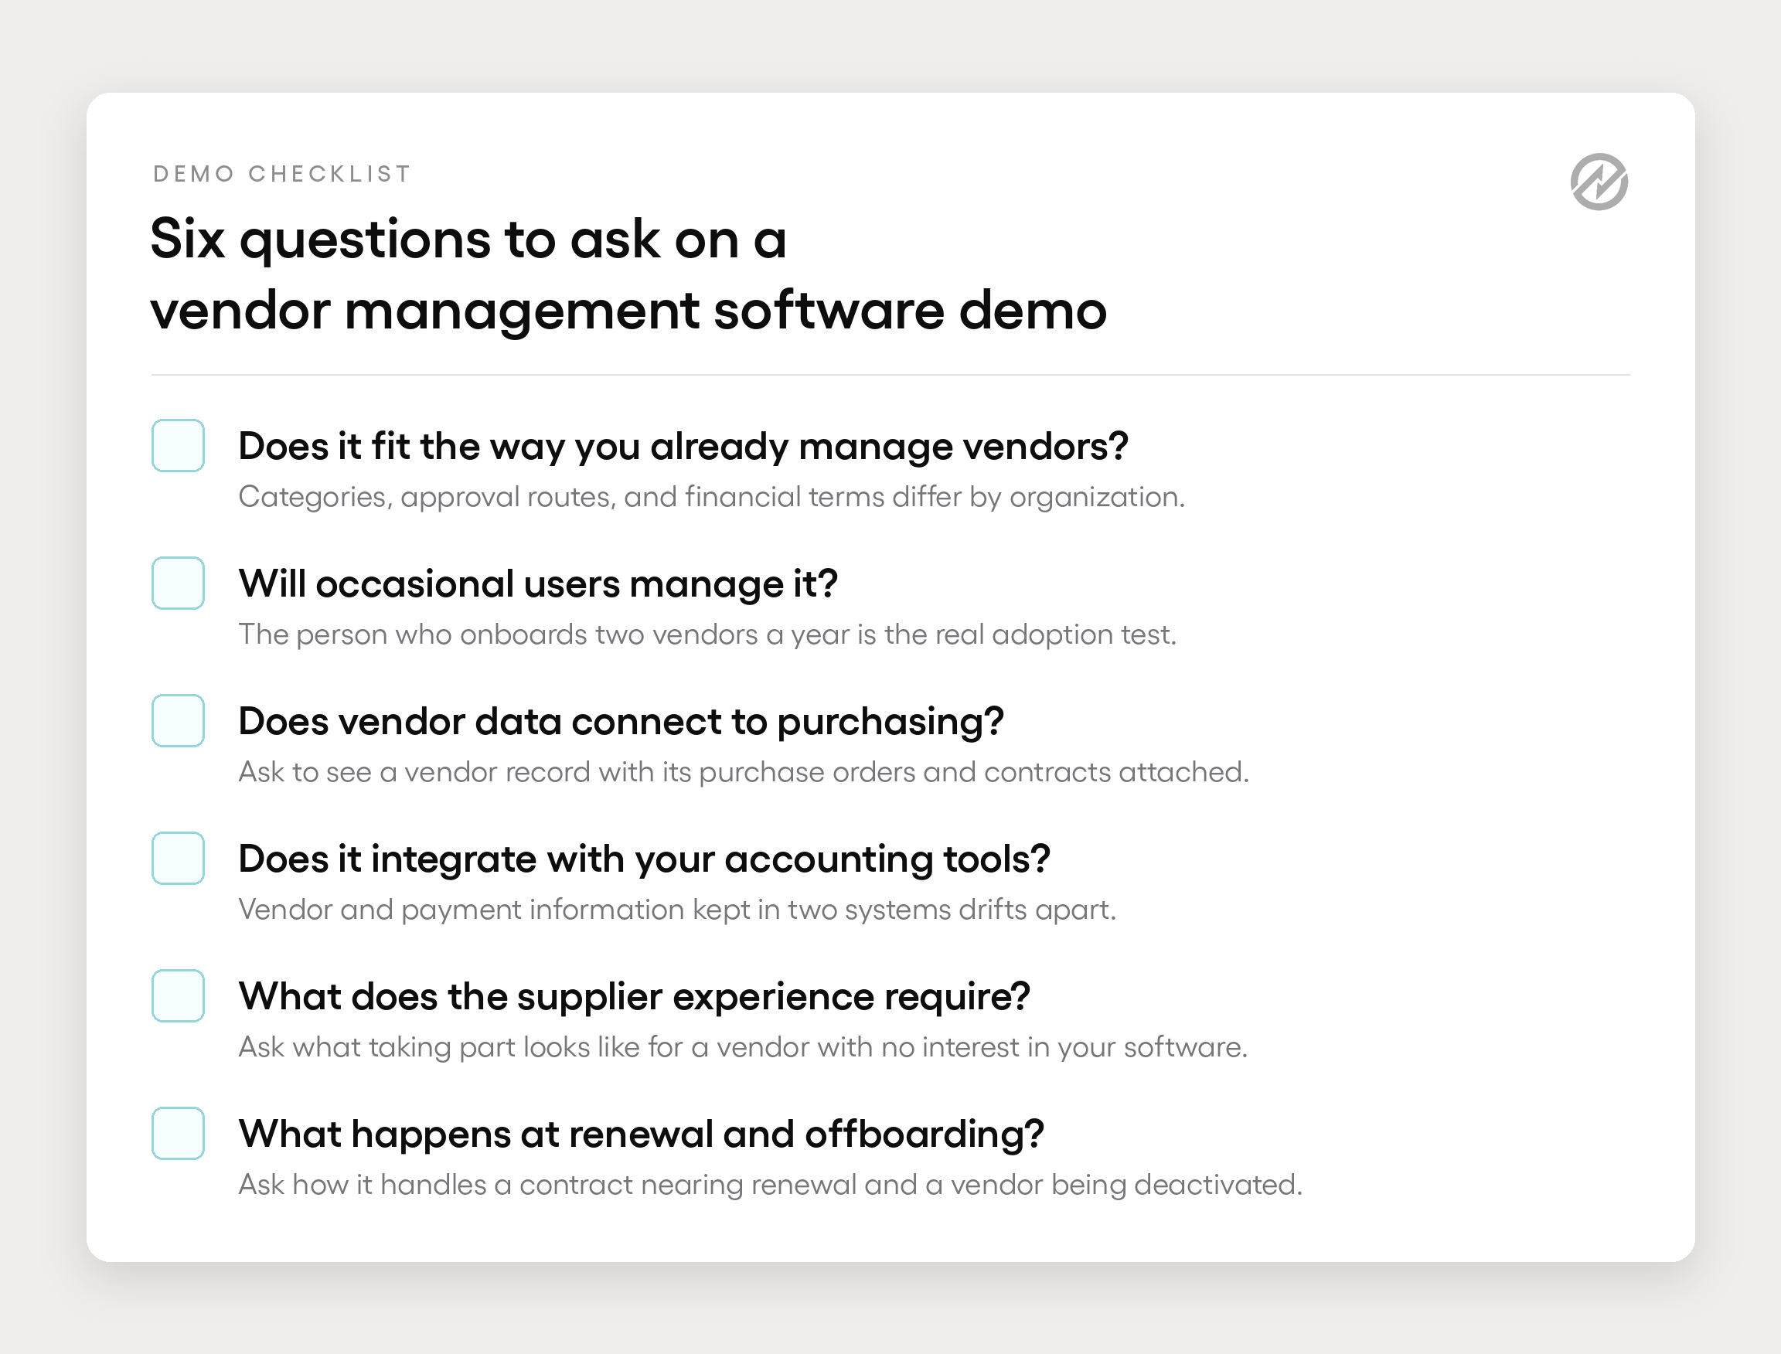Image resolution: width=1781 pixels, height=1354 pixels.
Task: Click the 'DEMO CHECKLIST' label
Action: click(282, 174)
